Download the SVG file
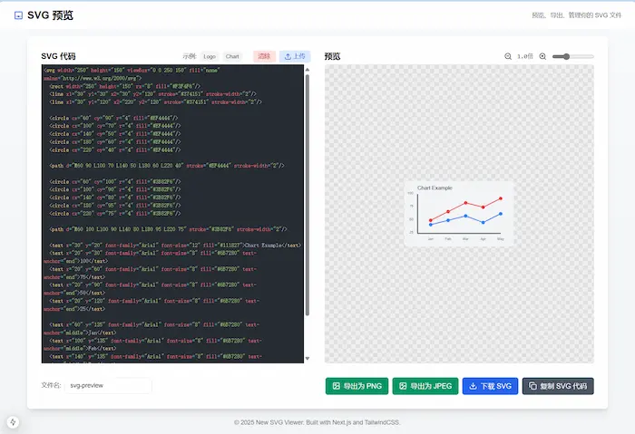Image resolution: width=635 pixels, height=434 pixels. click(x=491, y=386)
